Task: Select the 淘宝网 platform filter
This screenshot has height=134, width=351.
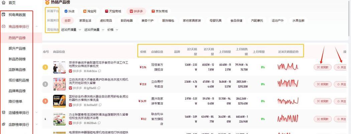Action: pos(90,11)
